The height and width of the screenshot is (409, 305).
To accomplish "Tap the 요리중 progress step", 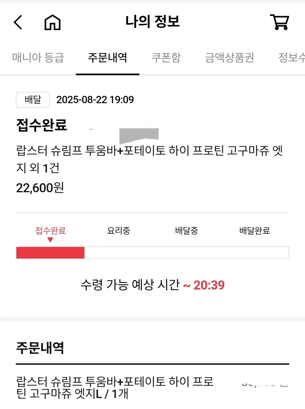I will click(119, 231).
